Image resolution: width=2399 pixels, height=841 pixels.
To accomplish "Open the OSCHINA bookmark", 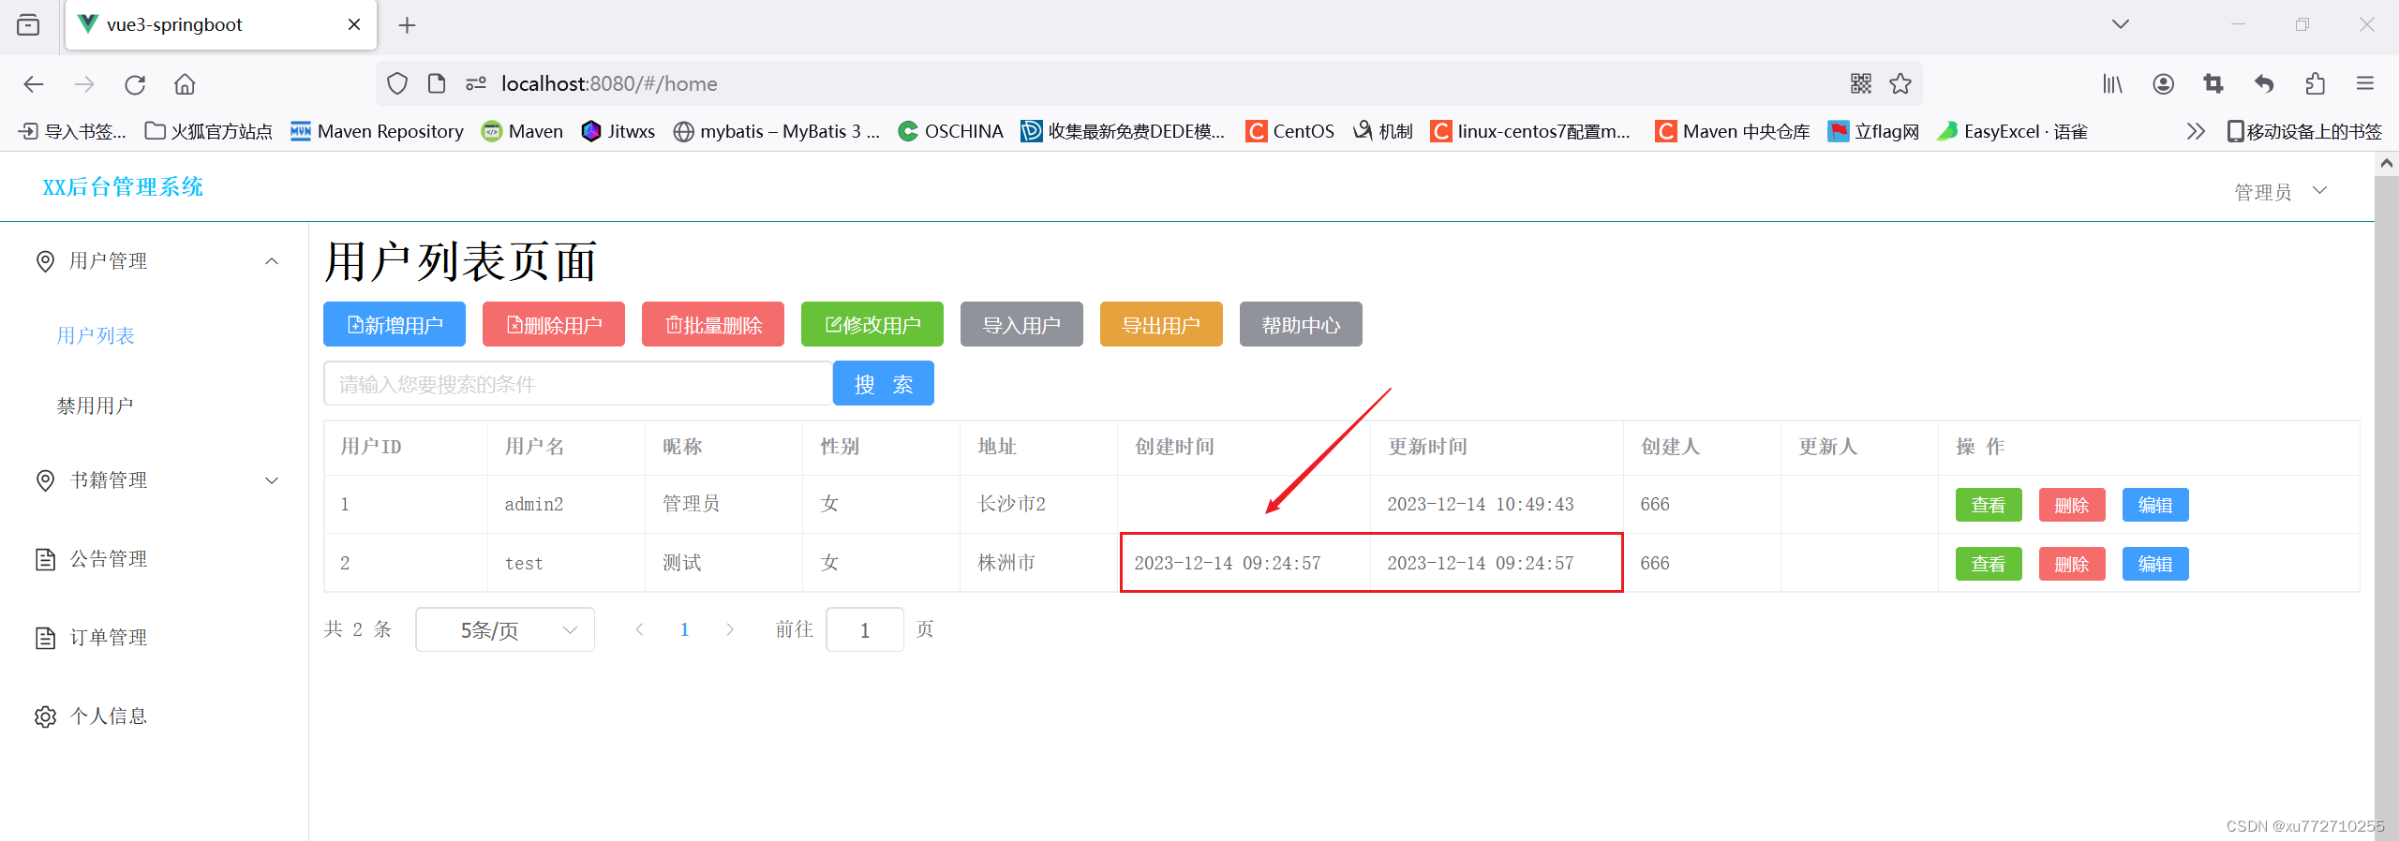I will click(950, 131).
